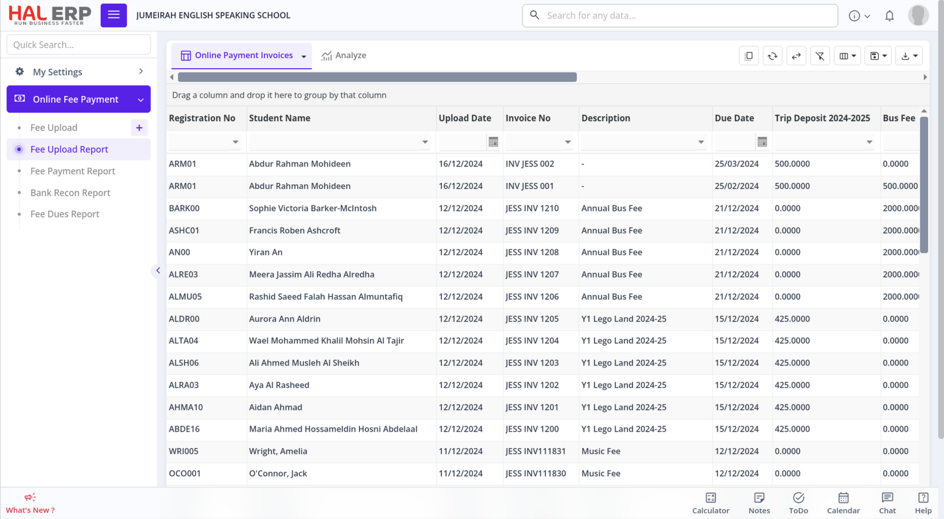The image size is (944, 519).
Task: Open the ToDo tool
Action: [798, 503]
